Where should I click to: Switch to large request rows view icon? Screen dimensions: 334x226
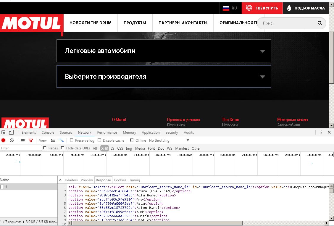(53, 140)
